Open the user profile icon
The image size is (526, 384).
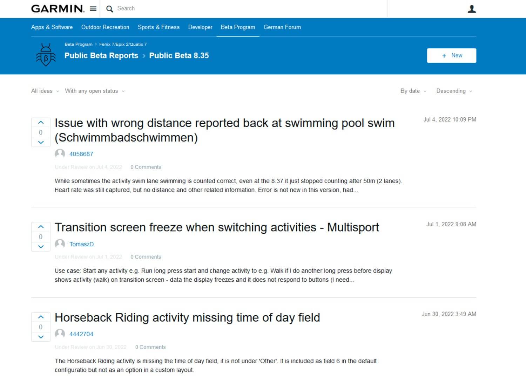click(472, 8)
